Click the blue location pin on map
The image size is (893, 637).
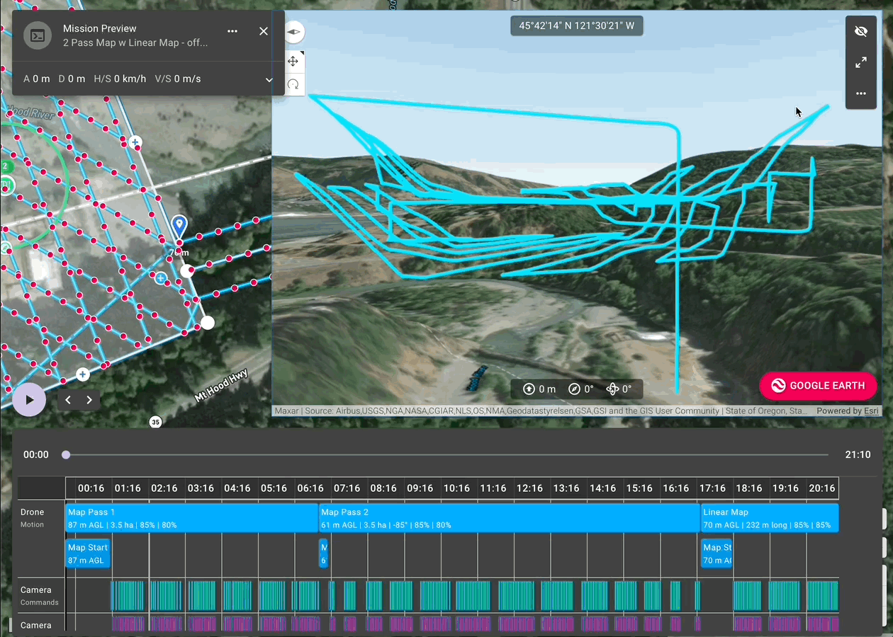coord(179,226)
